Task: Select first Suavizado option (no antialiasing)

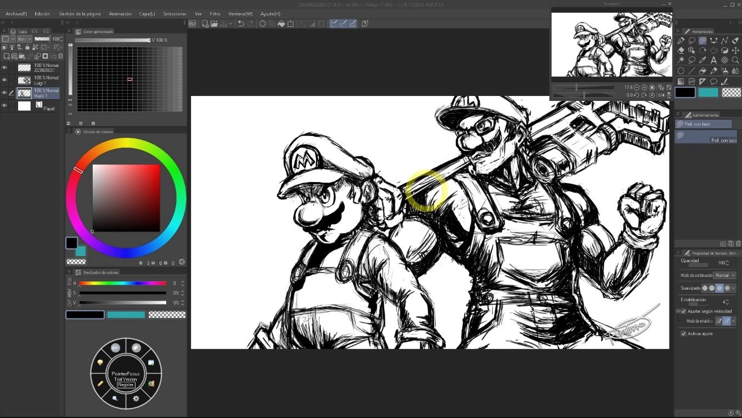Action: tap(705, 288)
